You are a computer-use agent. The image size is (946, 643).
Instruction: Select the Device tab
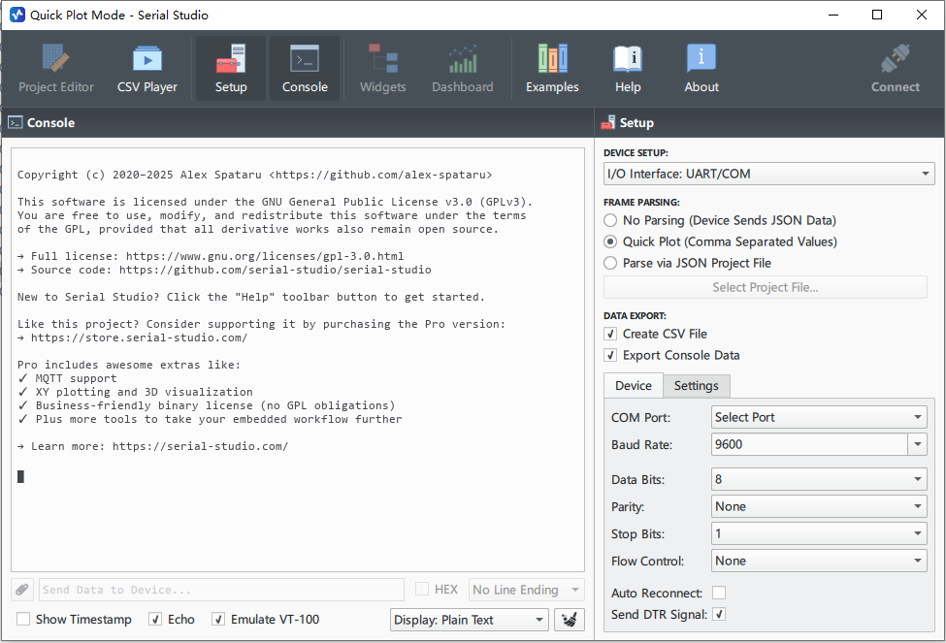(633, 385)
